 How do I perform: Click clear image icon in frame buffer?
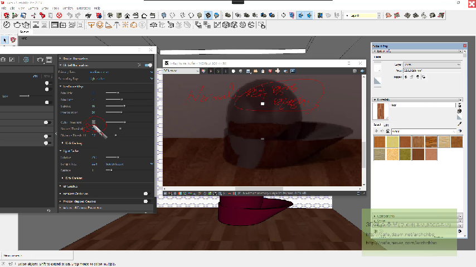270,71
